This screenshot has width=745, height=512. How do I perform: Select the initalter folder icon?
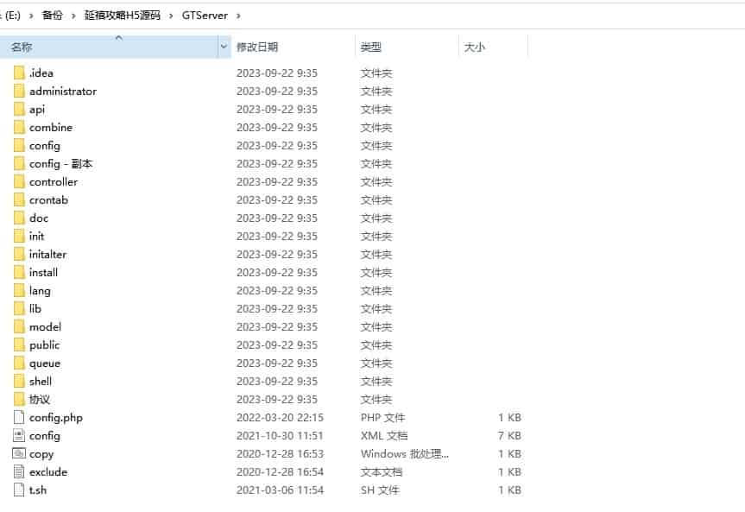[x=19, y=255]
